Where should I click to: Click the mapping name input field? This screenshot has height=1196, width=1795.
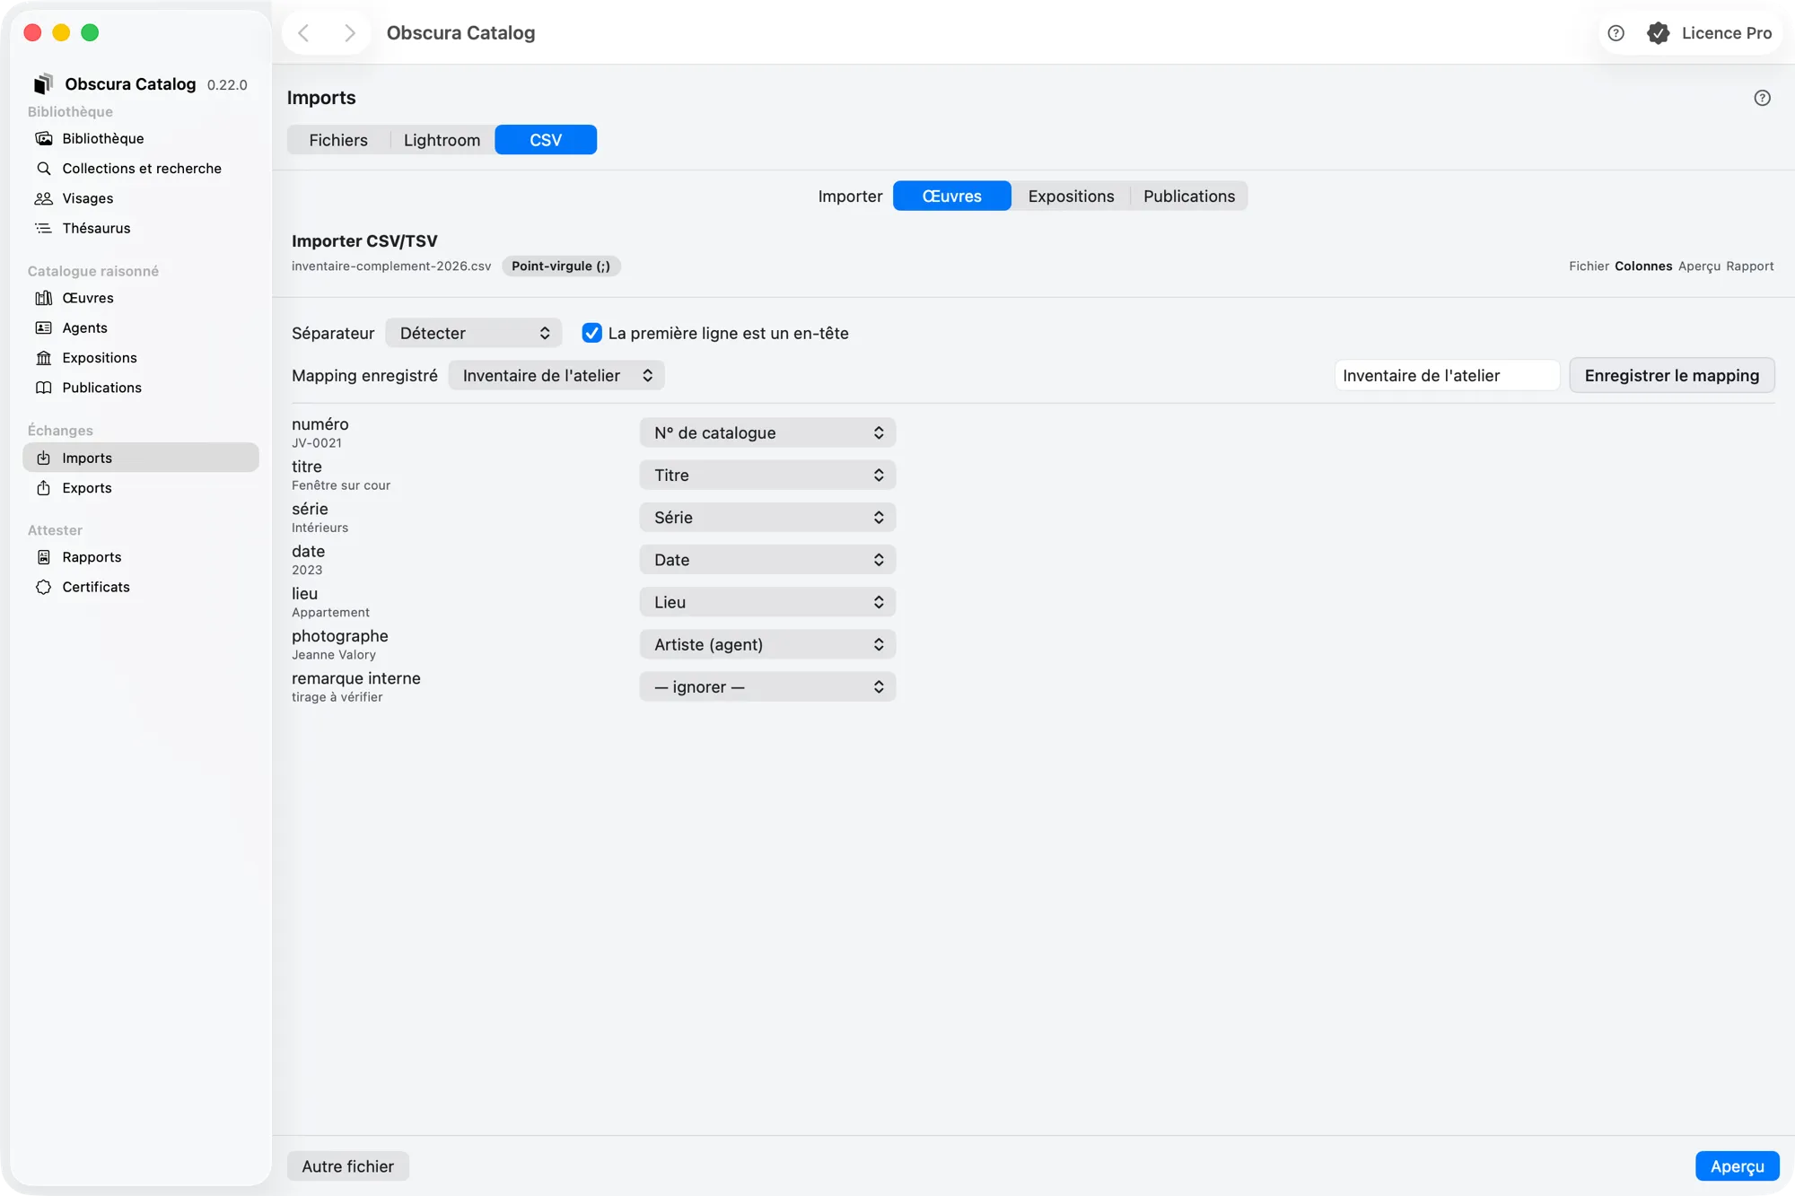[x=1447, y=375]
